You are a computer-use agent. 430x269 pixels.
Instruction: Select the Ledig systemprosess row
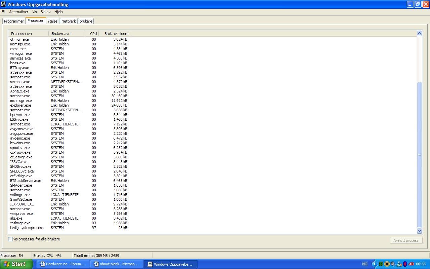click(69, 228)
